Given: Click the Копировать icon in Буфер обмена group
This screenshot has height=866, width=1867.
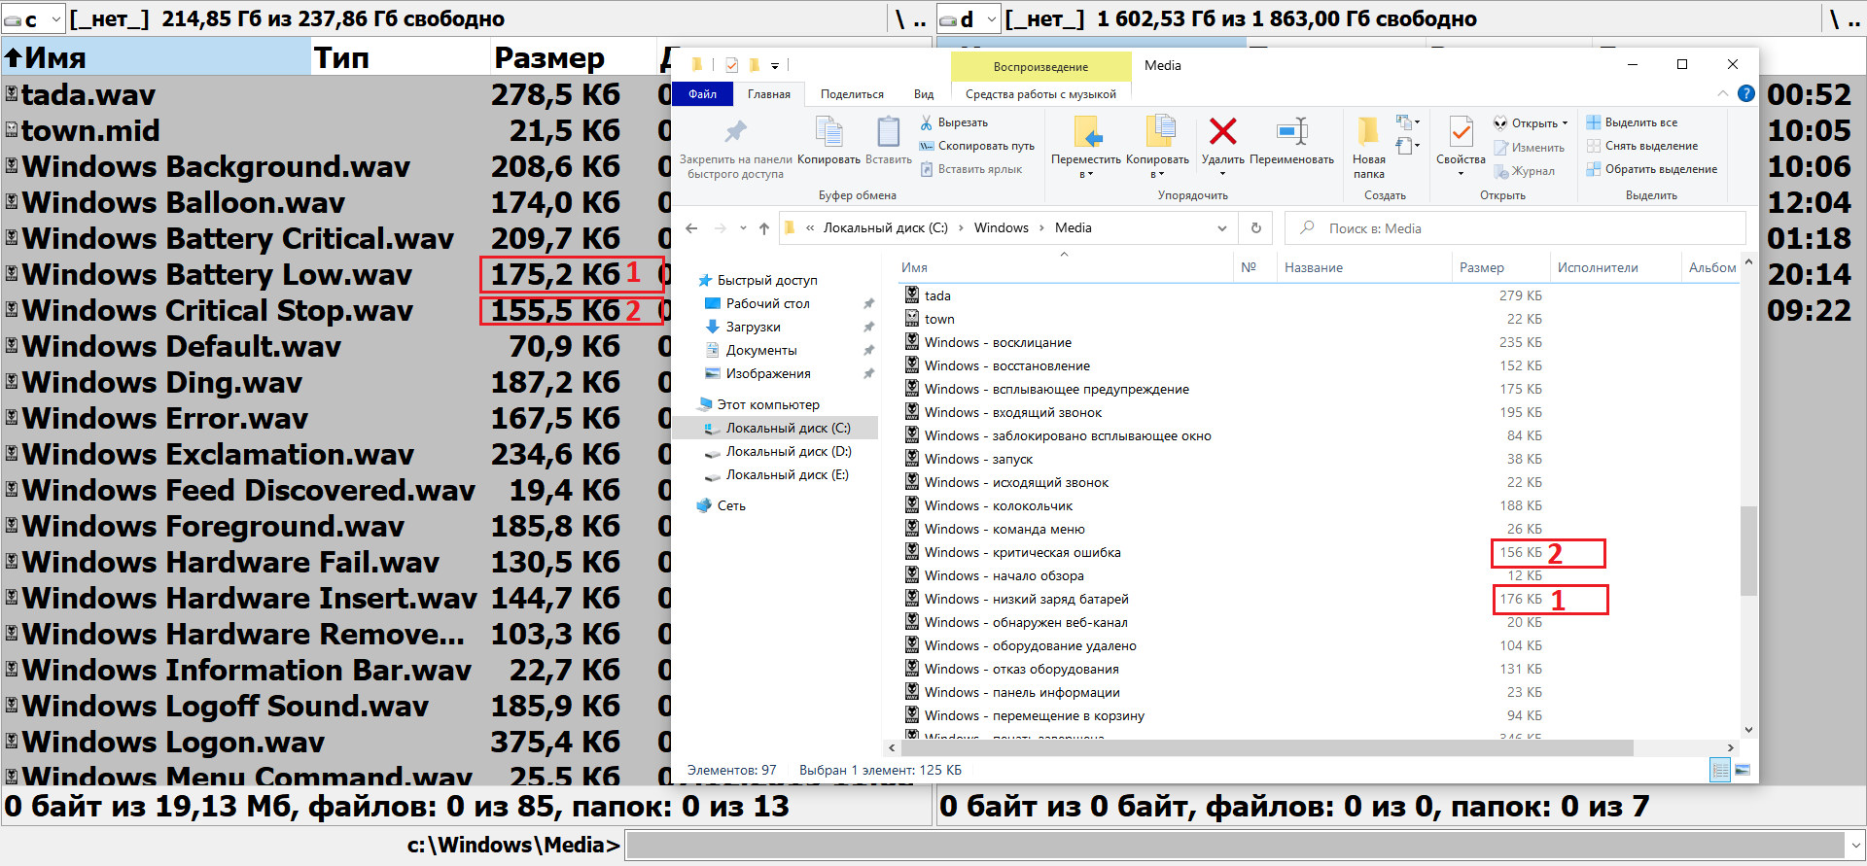Looking at the screenshot, I should (x=828, y=131).
